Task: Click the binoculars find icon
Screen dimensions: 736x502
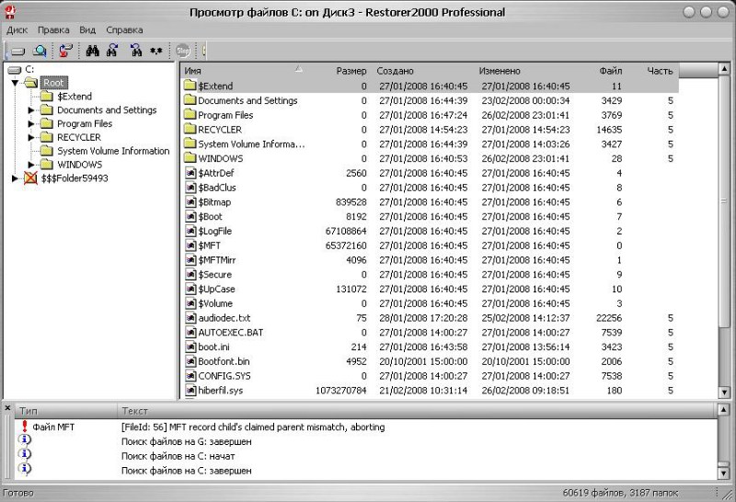Action: 92,51
